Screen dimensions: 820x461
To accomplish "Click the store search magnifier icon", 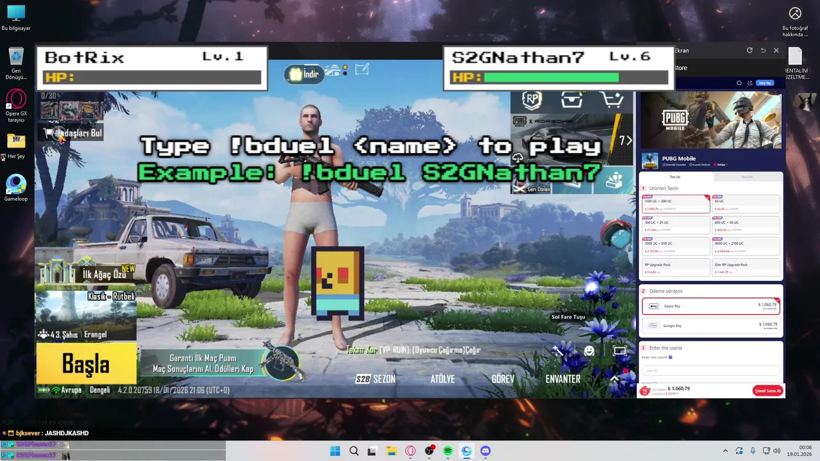I will tap(739, 83).
